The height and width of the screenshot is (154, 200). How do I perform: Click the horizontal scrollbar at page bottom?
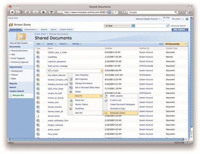pyautogui.click(x=96, y=139)
